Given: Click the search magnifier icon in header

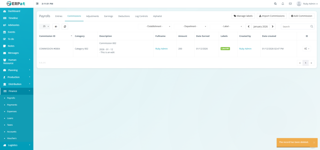Looking at the screenshot, I should point(275,4).
